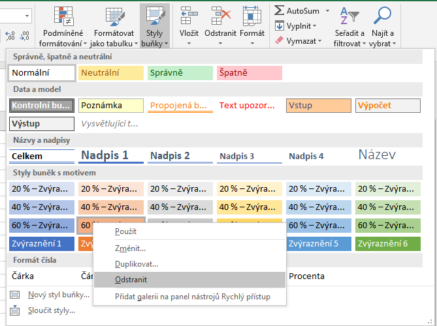Click the Vložit cells icon
This screenshot has height=326, width=437.
(x=189, y=16)
